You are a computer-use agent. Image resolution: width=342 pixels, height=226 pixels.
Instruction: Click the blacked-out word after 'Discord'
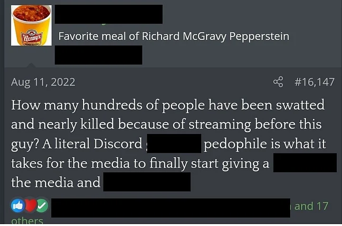coord(174,143)
